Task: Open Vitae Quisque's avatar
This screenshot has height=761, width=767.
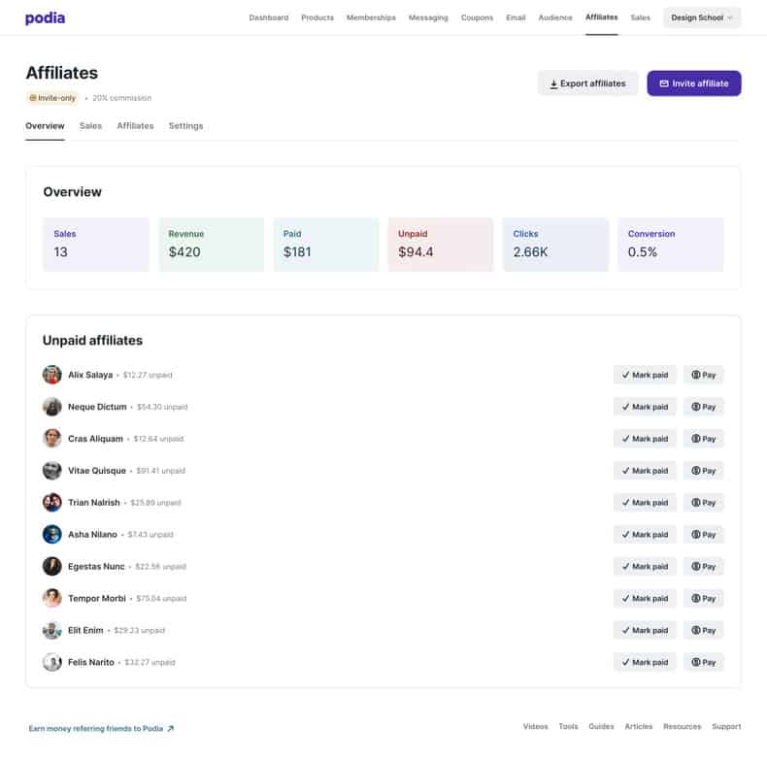Action: coord(51,471)
